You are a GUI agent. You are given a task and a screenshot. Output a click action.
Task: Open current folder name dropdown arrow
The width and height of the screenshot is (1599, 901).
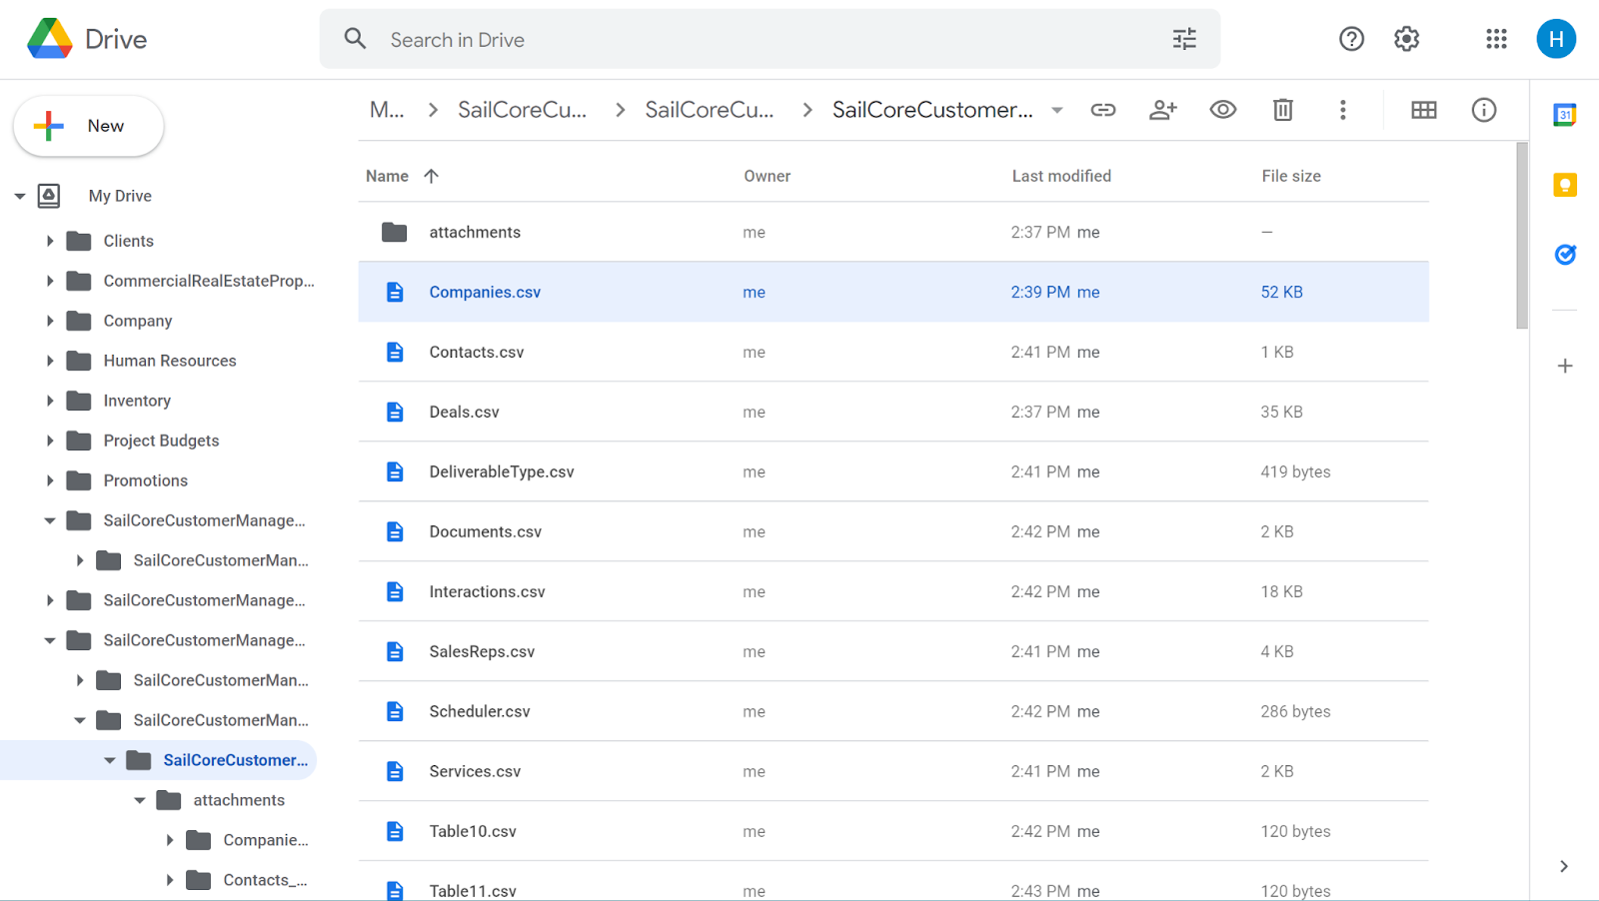(1056, 110)
